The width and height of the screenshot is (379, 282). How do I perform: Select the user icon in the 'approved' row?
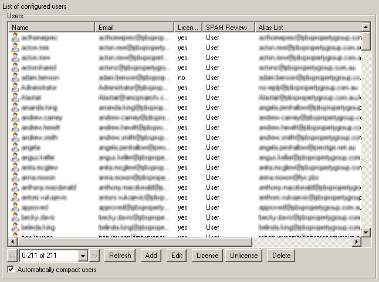click(15, 207)
